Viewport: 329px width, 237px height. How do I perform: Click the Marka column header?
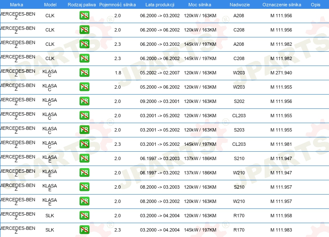16,5
